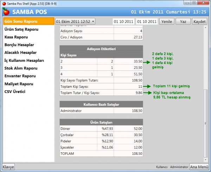Click the start date field 01 10 2011
Screen dimensions: 211x172
123,21
